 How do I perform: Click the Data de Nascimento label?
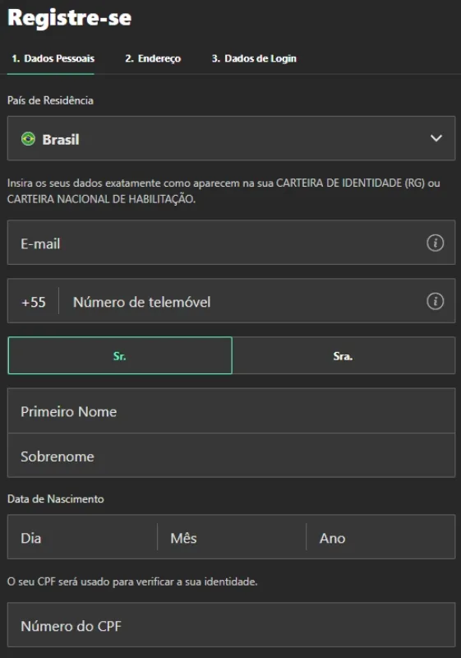tap(56, 499)
